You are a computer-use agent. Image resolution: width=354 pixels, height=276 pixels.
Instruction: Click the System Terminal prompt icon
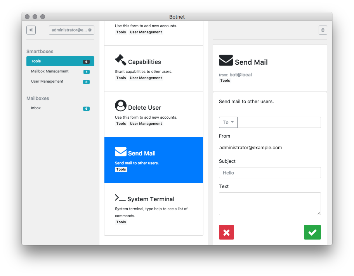click(120, 198)
